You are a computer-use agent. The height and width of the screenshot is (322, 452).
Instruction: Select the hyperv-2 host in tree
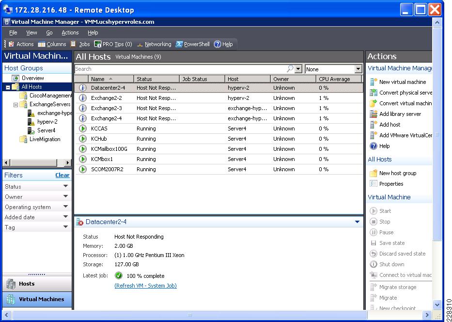tap(47, 122)
